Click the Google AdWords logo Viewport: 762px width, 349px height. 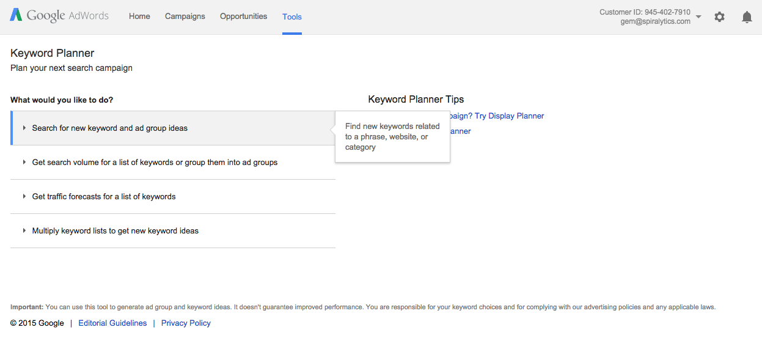[59, 16]
